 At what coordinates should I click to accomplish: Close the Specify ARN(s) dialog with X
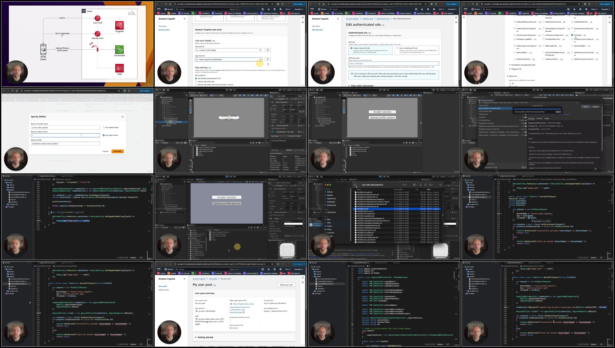122,117
